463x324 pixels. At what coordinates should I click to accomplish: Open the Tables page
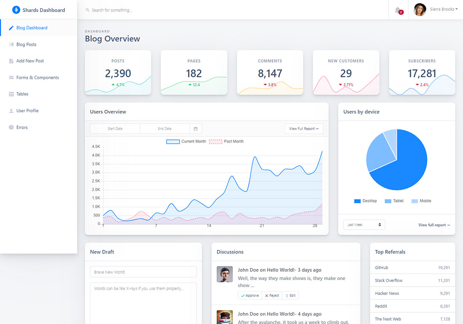point(39,94)
